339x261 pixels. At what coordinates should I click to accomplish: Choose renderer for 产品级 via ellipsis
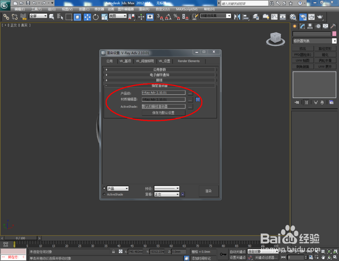point(190,93)
